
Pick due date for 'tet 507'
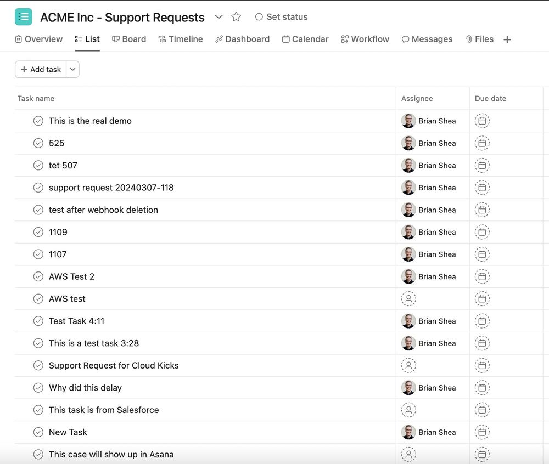pyautogui.click(x=482, y=166)
